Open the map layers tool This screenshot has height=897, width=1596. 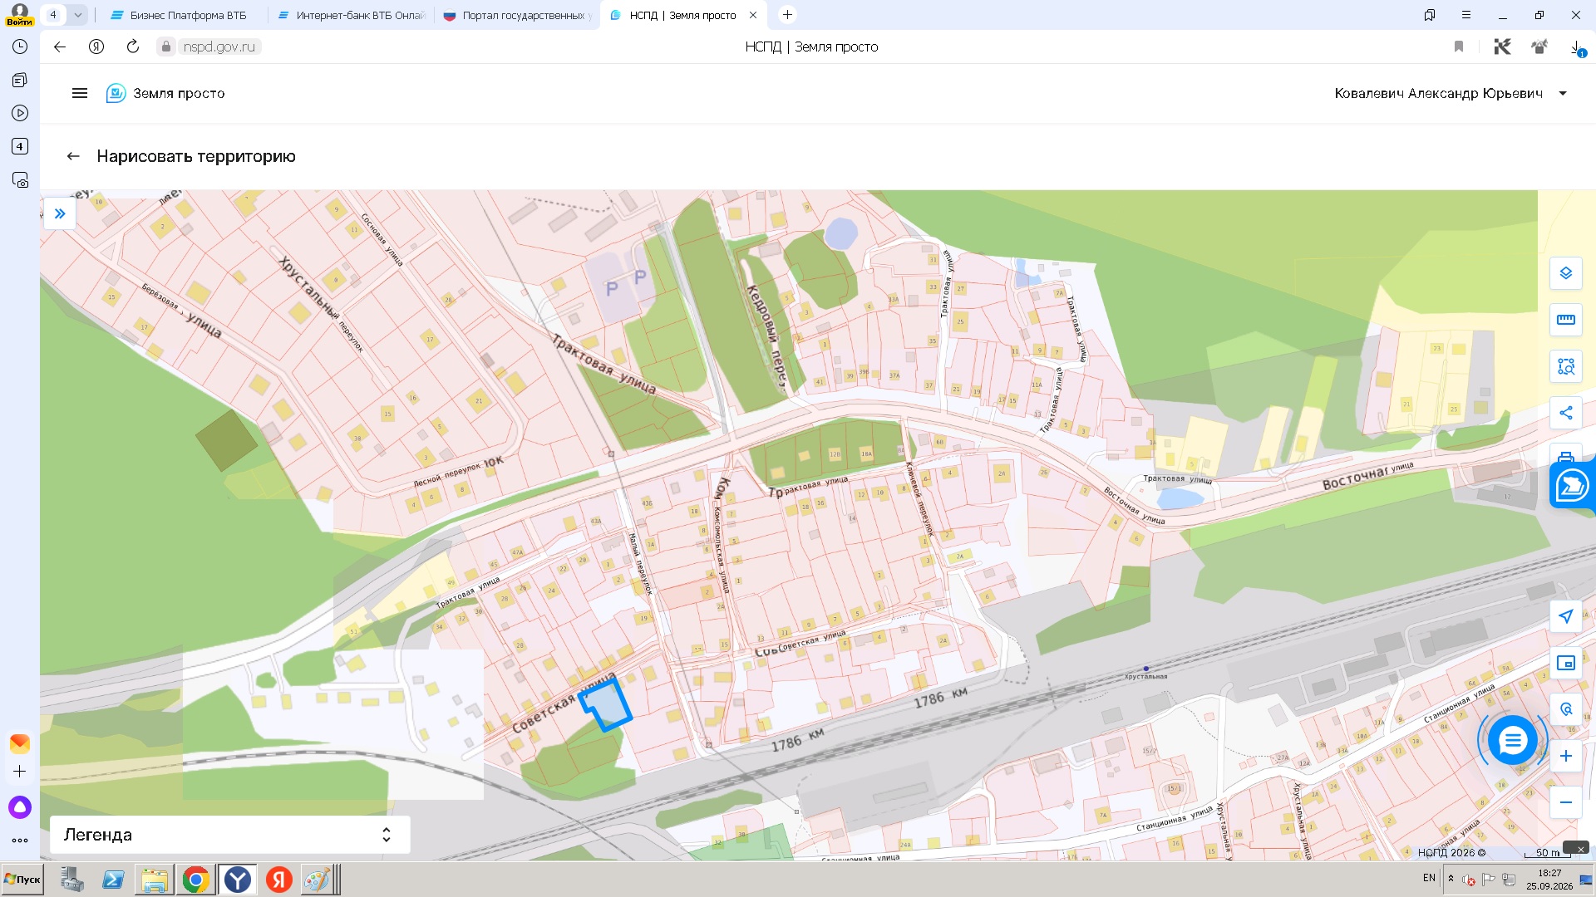pos(1565,273)
